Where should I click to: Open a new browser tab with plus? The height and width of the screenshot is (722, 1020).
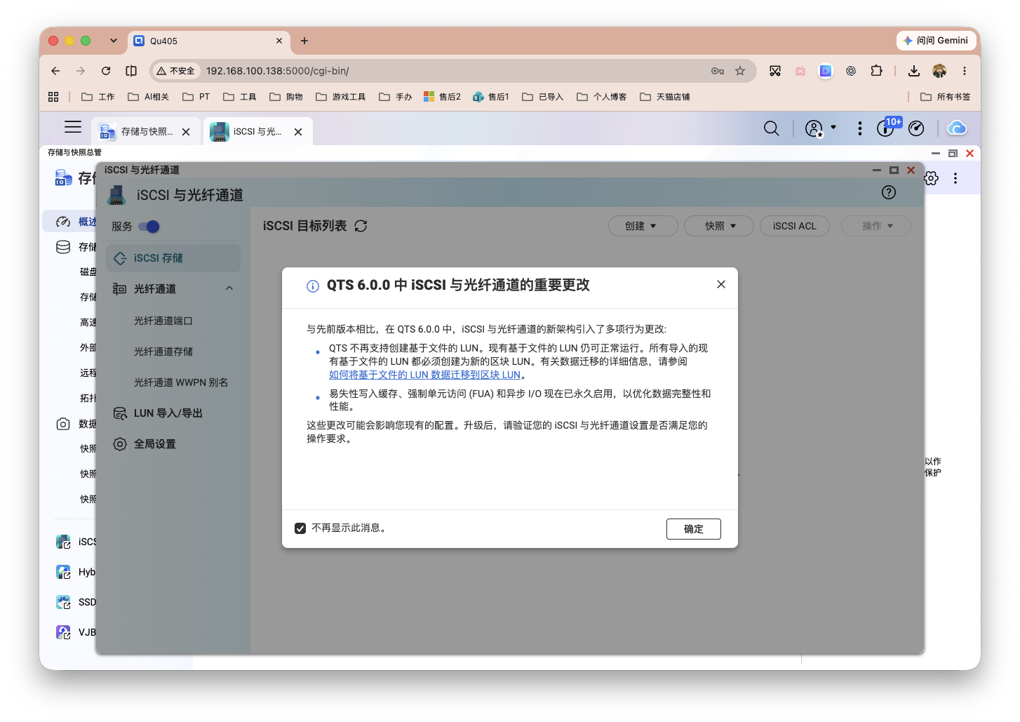[304, 41]
